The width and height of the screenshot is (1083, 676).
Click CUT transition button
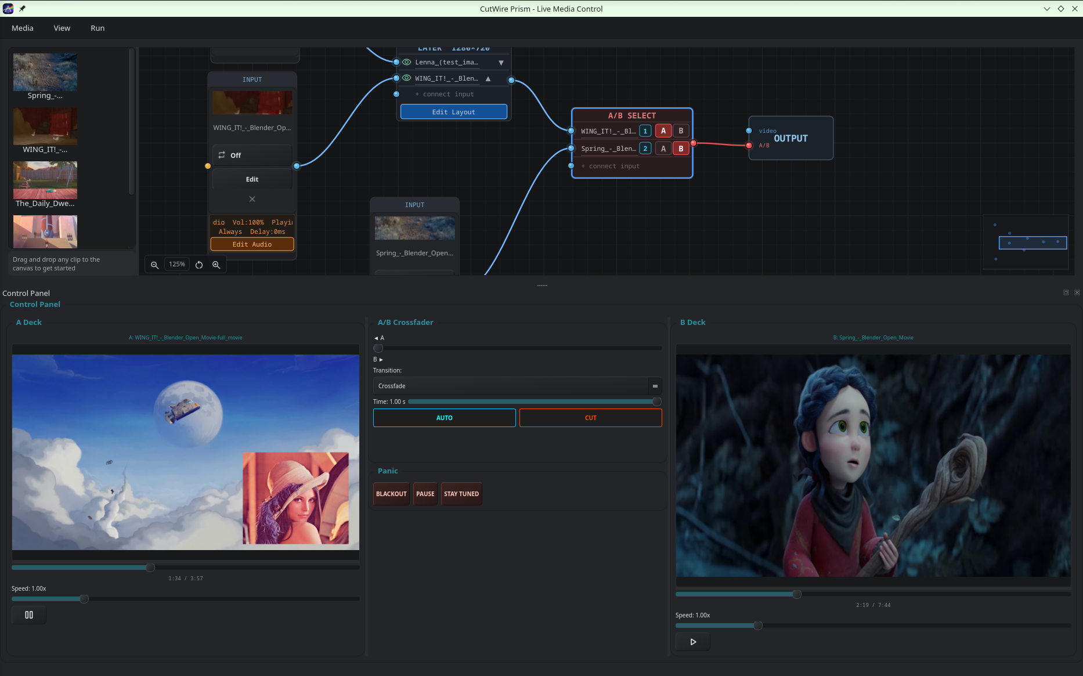(x=591, y=418)
